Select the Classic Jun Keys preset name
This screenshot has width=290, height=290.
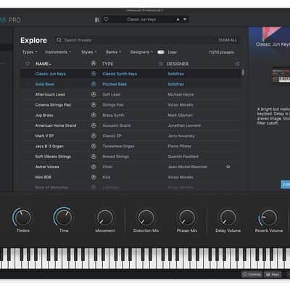pos(51,74)
